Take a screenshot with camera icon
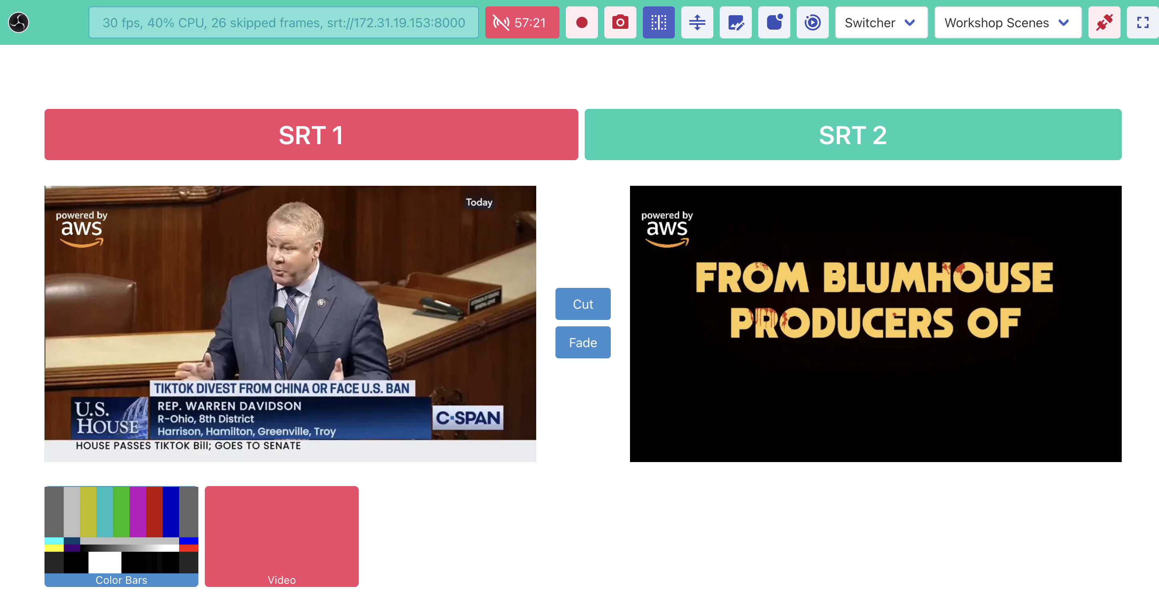The image size is (1159, 599). (x=620, y=22)
